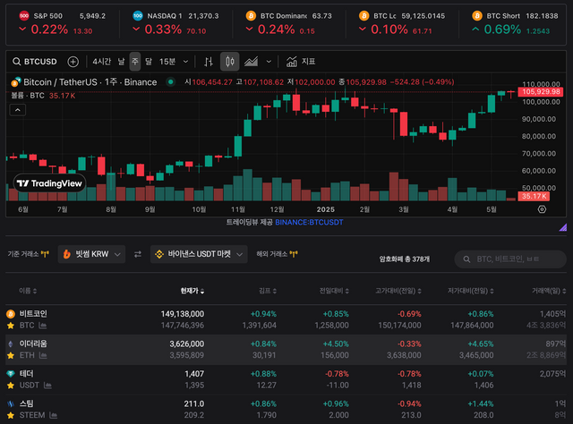Select the 이더리움 row name
The width and height of the screenshot is (573, 424).
[x=33, y=343]
